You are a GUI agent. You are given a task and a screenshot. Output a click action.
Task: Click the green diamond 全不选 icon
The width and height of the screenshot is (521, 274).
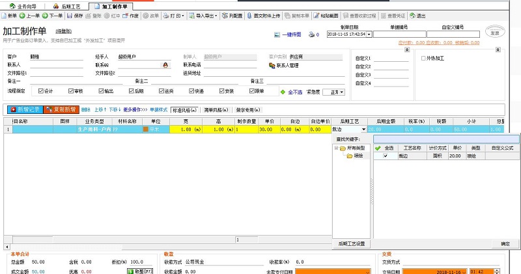(283, 92)
